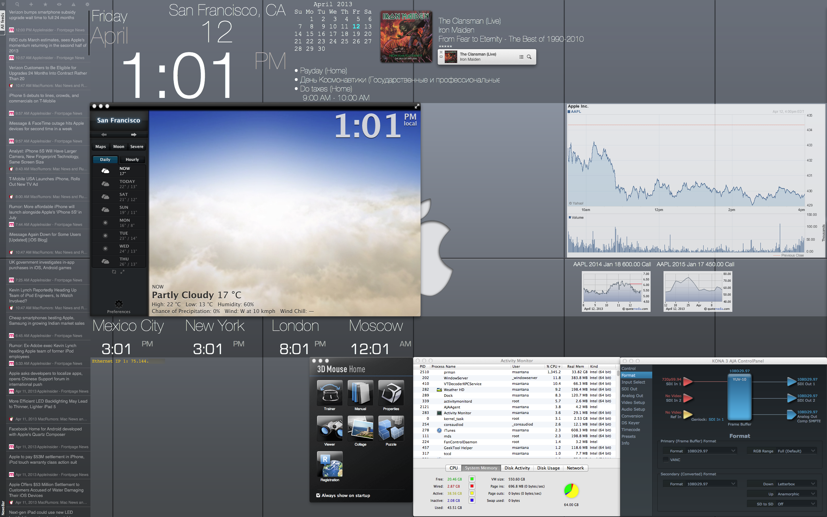Open search in the NewsBar toolbar
This screenshot has height=517, width=827.
[x=17, y=5]
